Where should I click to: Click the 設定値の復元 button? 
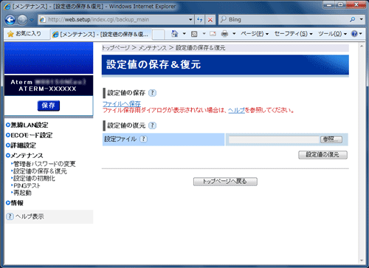pos(323,155)
